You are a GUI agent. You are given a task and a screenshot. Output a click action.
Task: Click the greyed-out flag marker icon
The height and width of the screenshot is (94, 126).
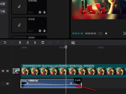click(58, 43)
